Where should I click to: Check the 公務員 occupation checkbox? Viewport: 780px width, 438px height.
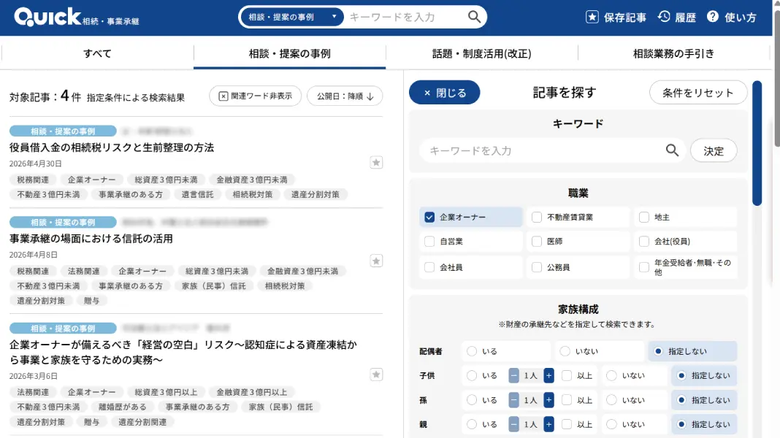click(537, 267)
